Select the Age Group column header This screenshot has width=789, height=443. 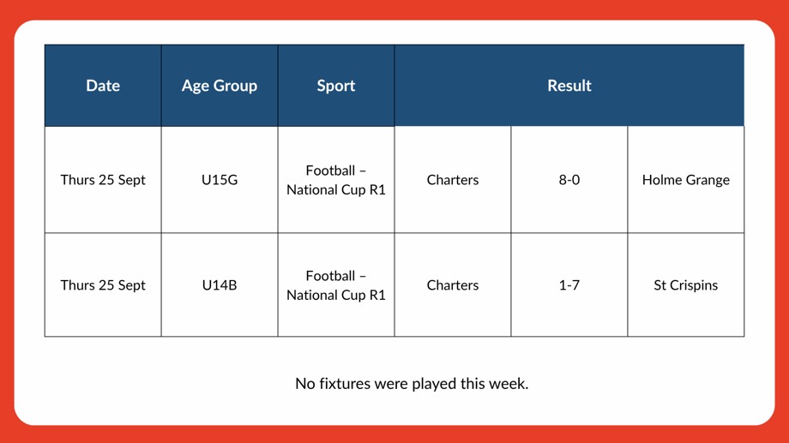pos(220,86)
